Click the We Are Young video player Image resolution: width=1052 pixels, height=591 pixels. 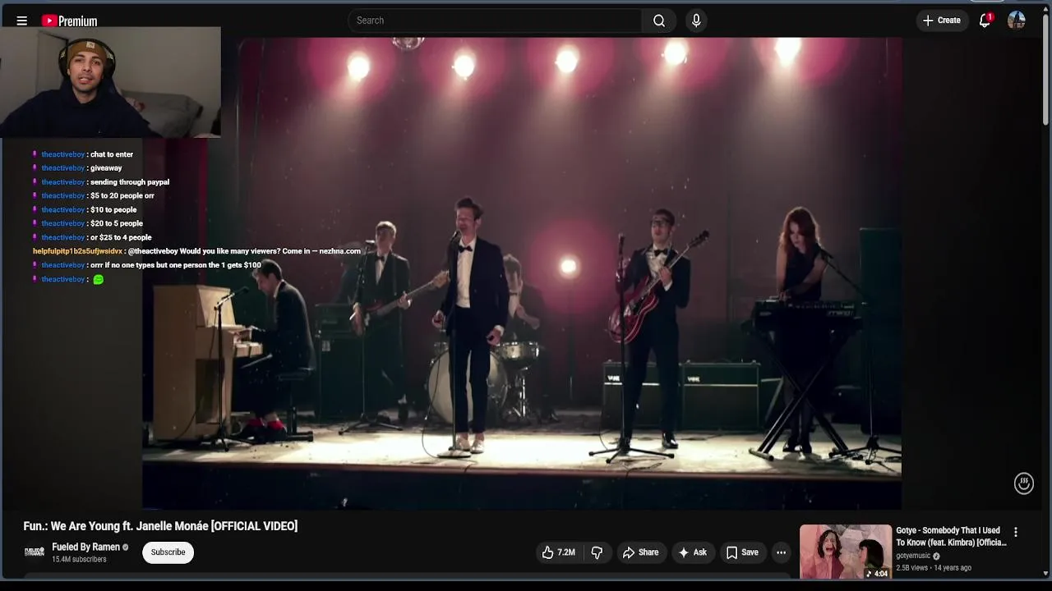pyautogui.click(x=522, y=273)
